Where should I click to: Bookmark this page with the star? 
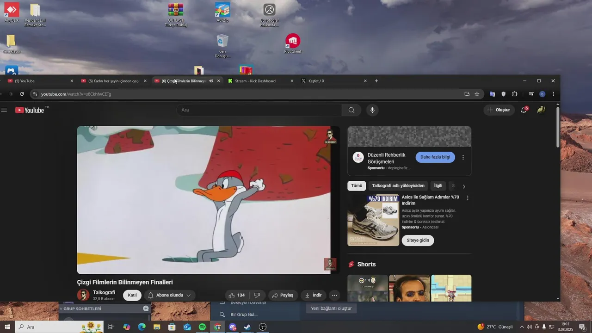(x=477, y=94)
